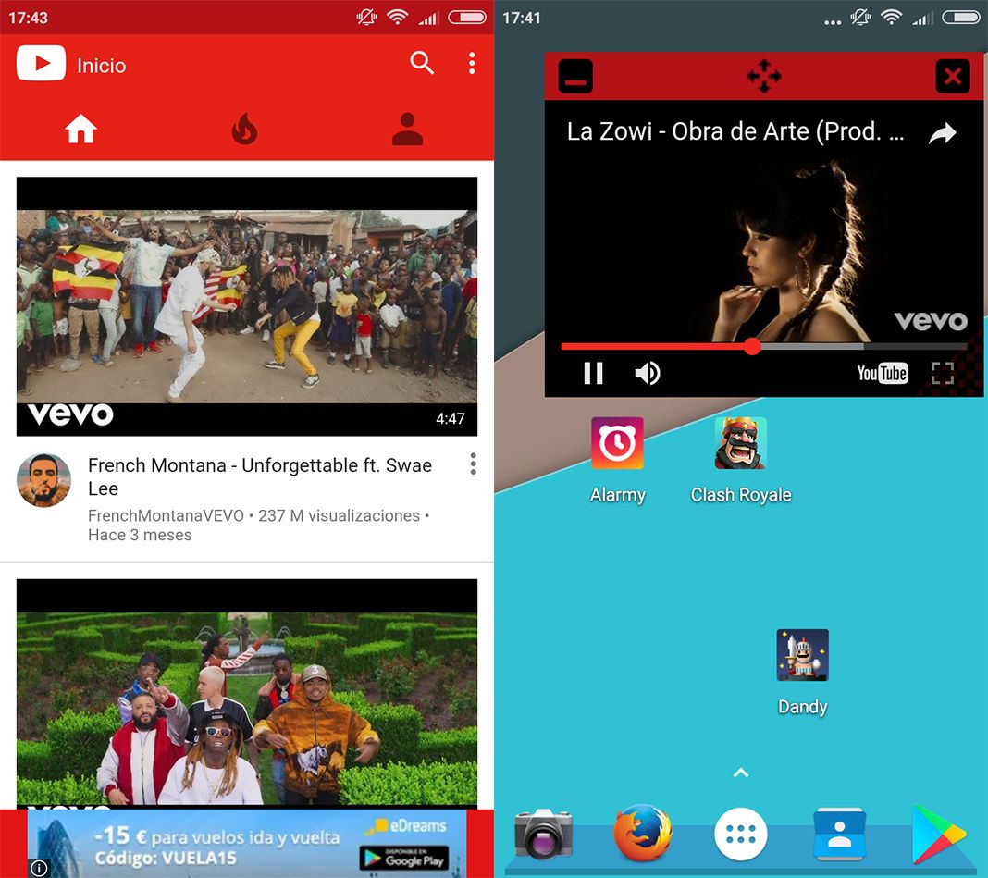988x878 pixels.
Task: Switch to the Trending flame tab
Action: [244, 130]
